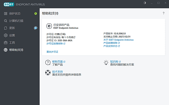Click the green notification badge on 保护状态
169x105 pixels.
pyautogui.click(x=36, y=13)
